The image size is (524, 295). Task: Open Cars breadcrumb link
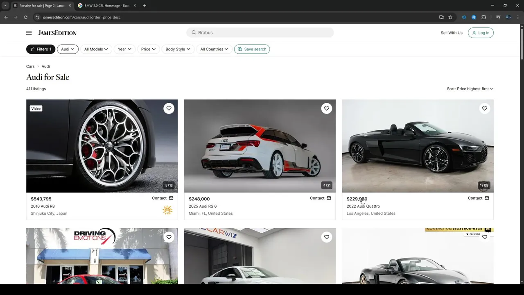[x=30, y=66]
